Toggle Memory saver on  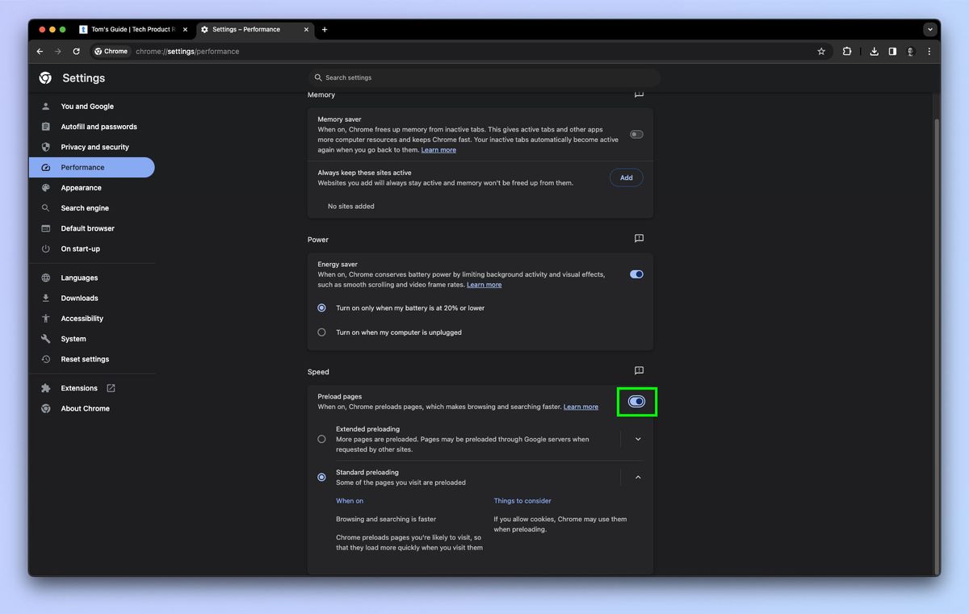[x=636, y=134]
